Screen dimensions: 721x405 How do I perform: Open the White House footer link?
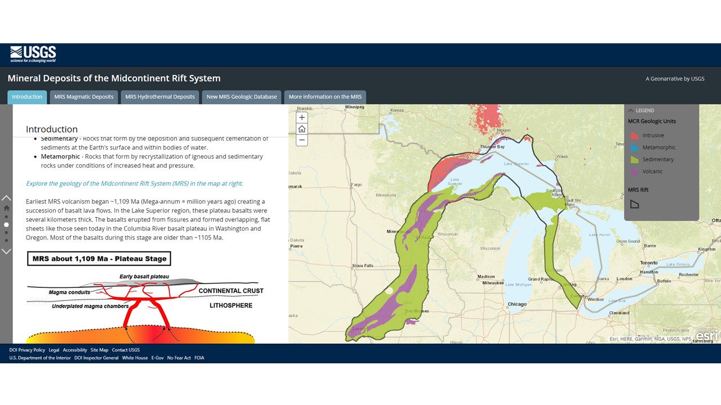pyautogui.click(x=135, y=358)
